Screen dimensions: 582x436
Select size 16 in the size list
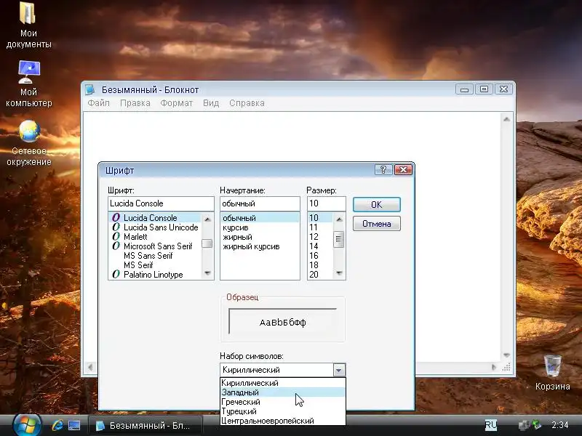pyautogui.click(x=321, y=256)
